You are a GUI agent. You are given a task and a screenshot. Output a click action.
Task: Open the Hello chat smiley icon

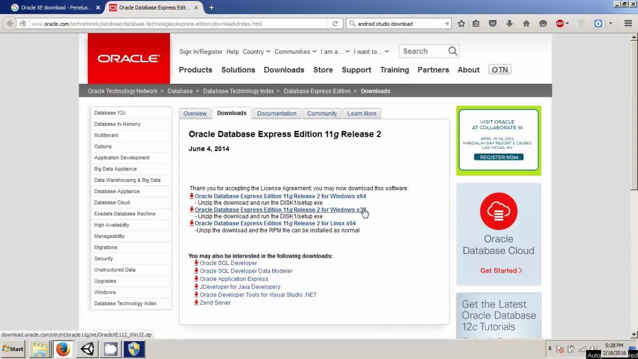coord(543,23)
